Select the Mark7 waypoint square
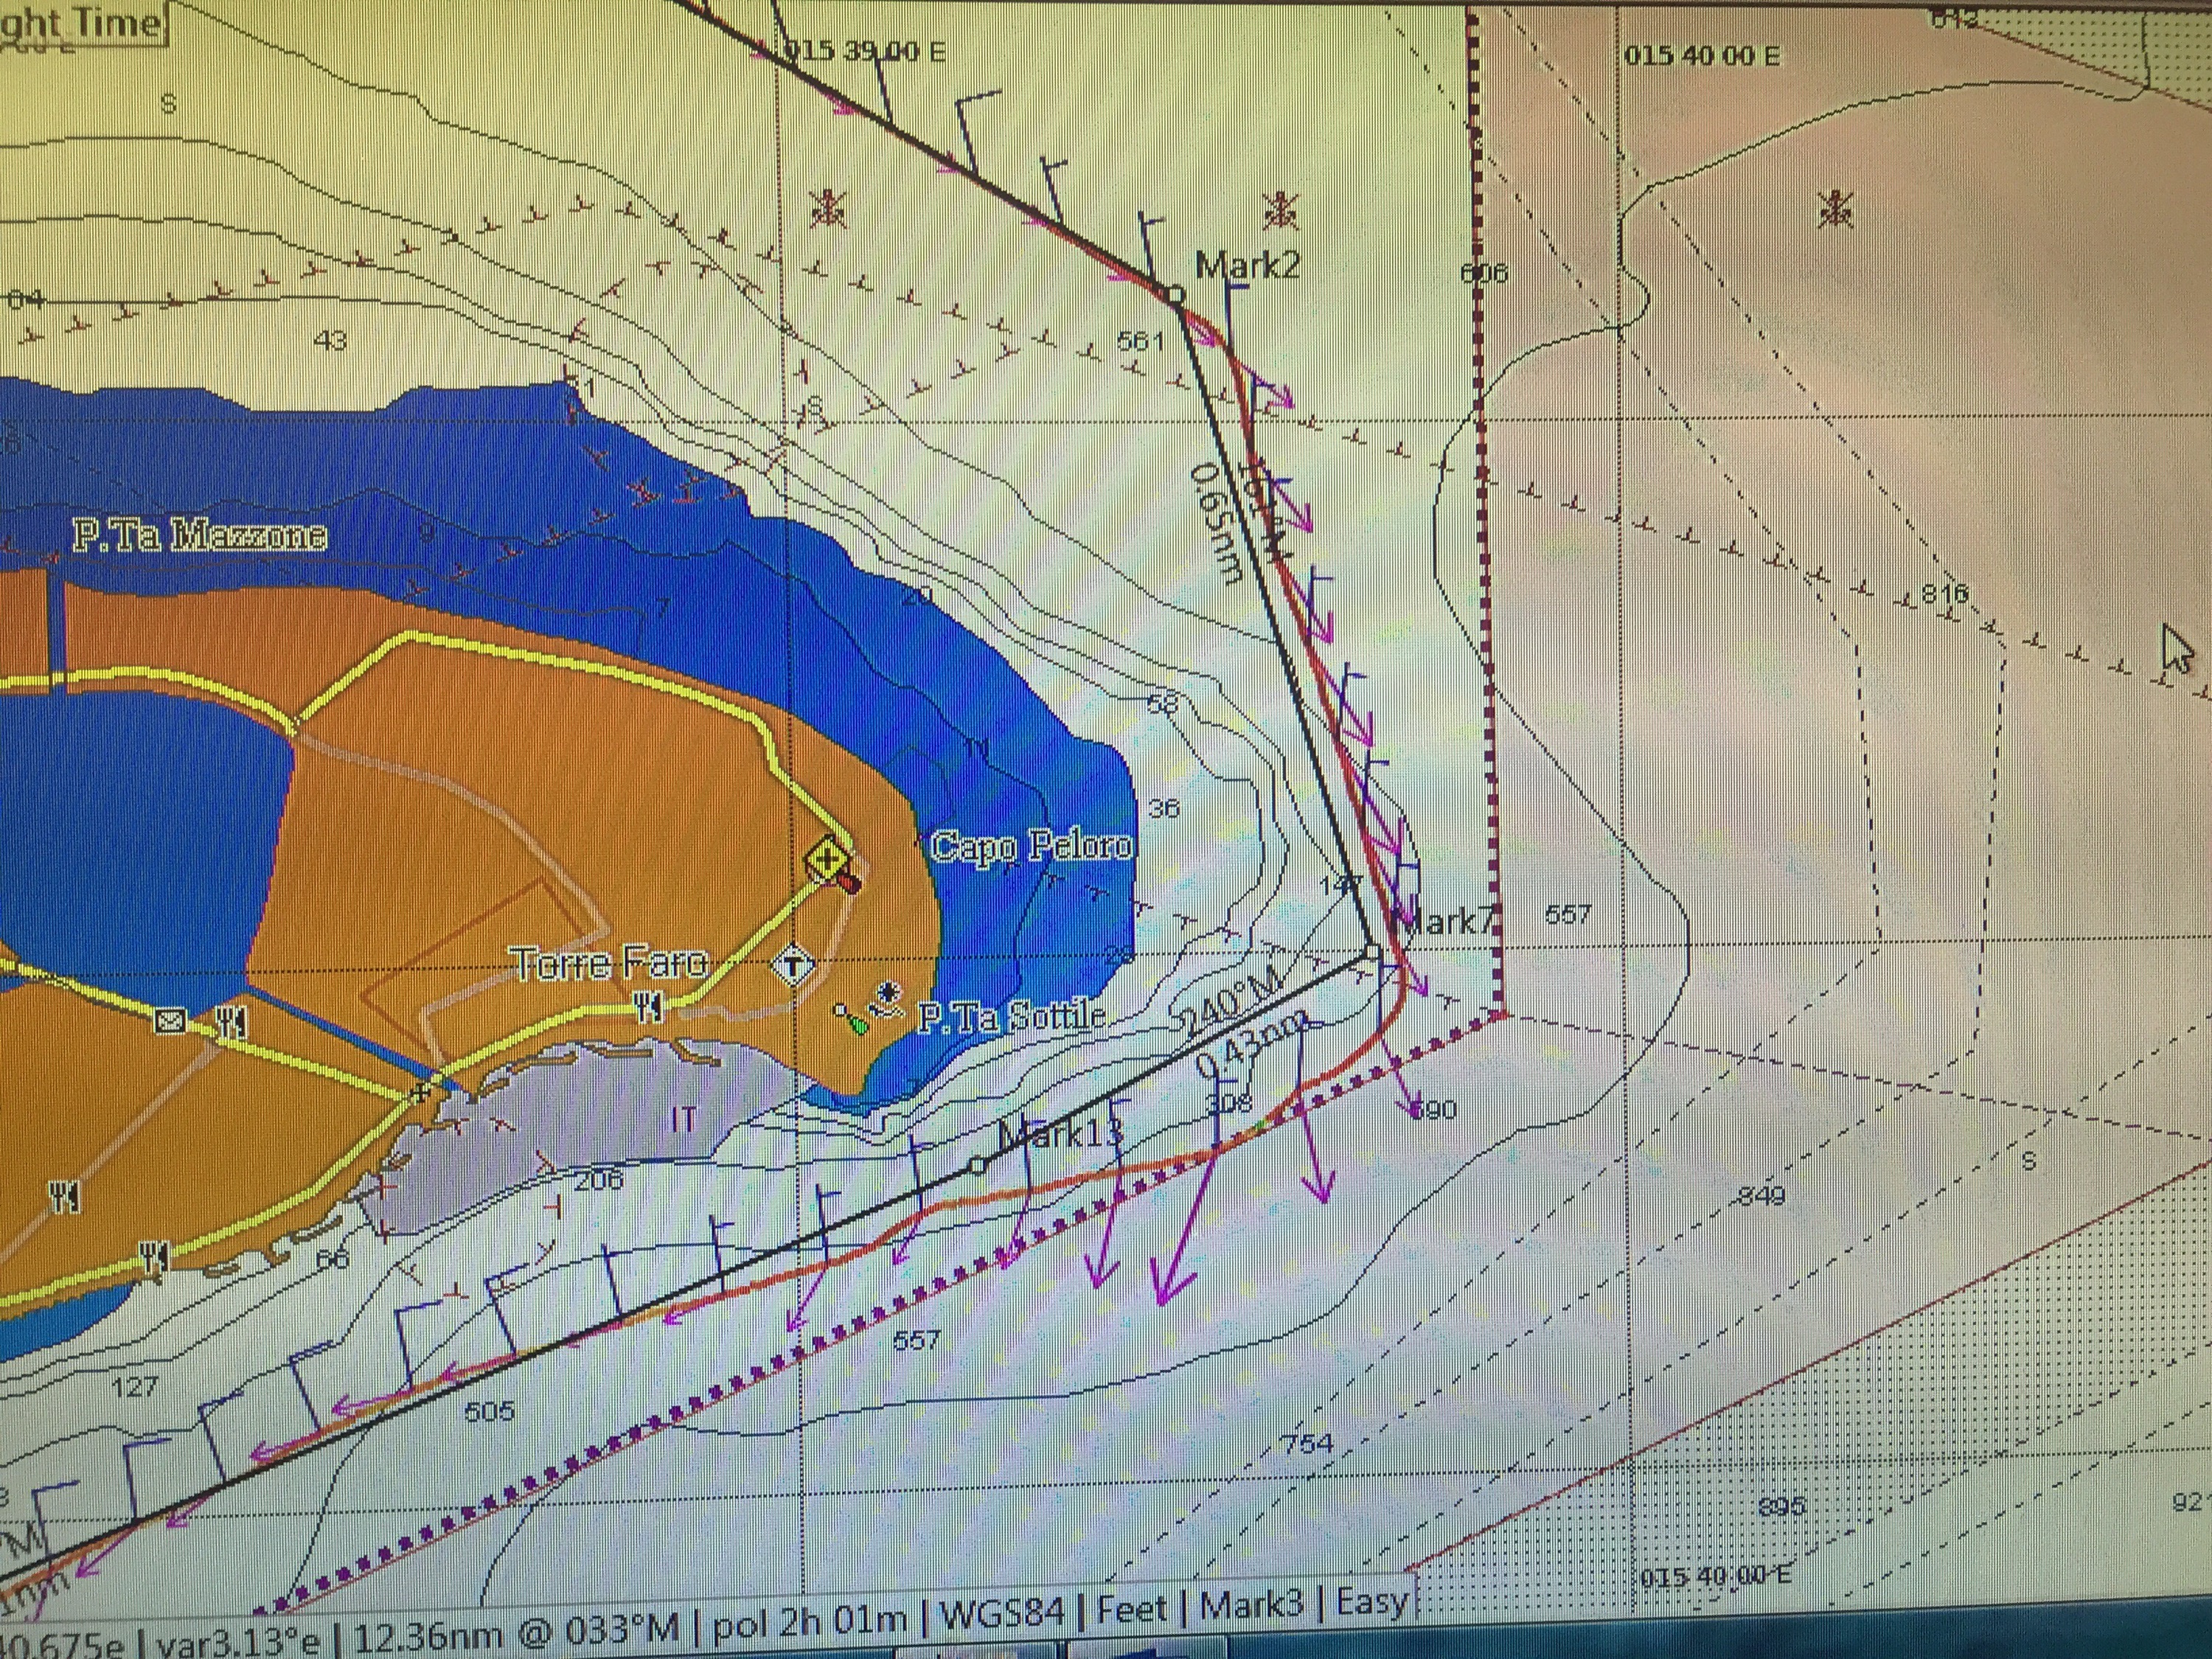 click(x=1373, y=952)
